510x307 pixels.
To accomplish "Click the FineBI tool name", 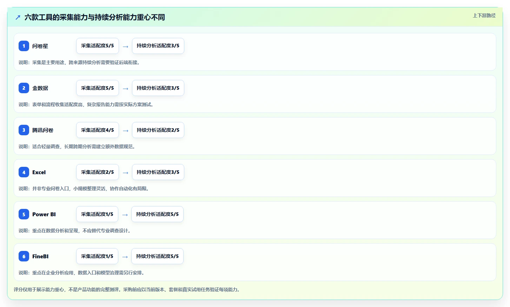I will coord(40,256).
